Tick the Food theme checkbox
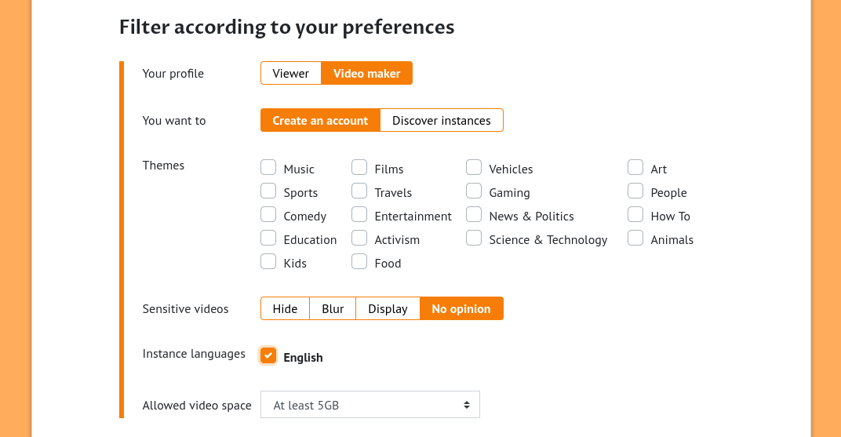The height and width of the screenshot is (437, 841). click(x=359, y=261)
